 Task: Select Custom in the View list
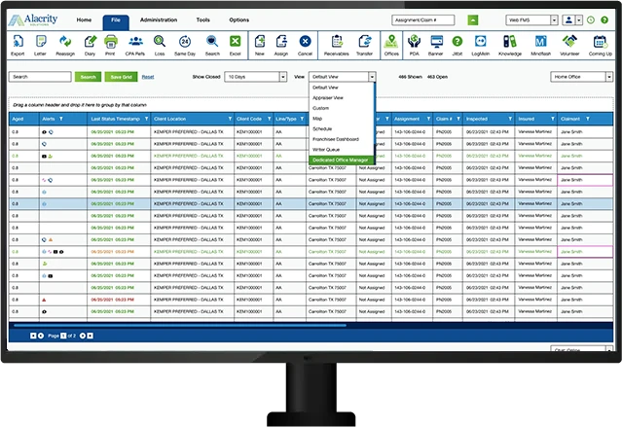click(x=342, y=108)
